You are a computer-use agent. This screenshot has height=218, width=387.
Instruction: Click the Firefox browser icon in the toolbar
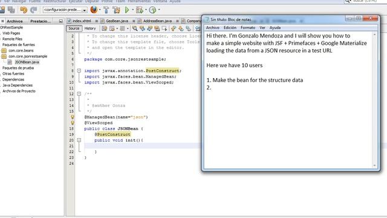coord(94,10)
